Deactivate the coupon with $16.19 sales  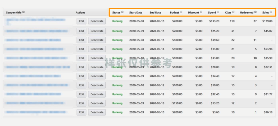pos(97,112)
